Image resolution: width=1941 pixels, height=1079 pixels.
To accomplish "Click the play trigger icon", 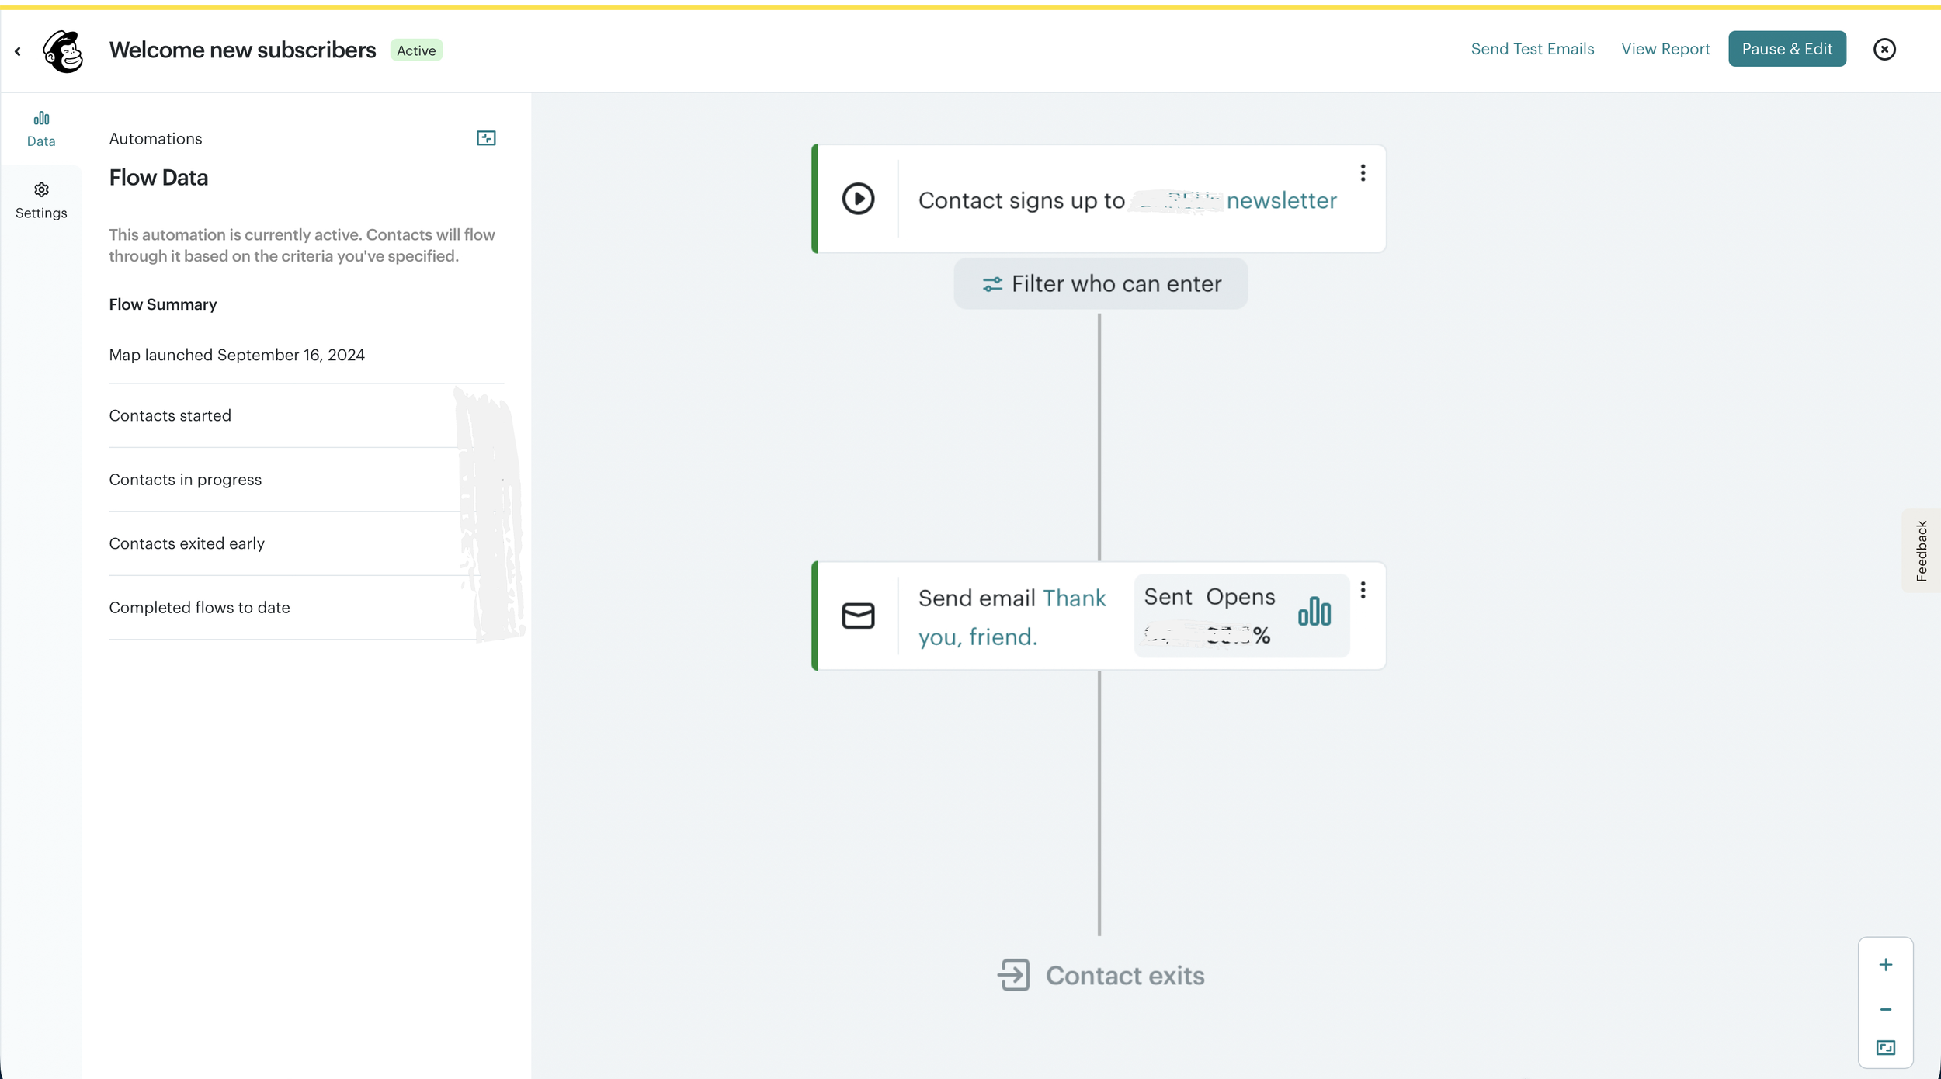I will click(858, 199).
